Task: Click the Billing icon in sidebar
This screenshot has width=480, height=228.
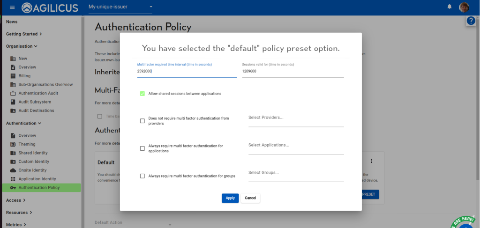Action: point(13,76)
